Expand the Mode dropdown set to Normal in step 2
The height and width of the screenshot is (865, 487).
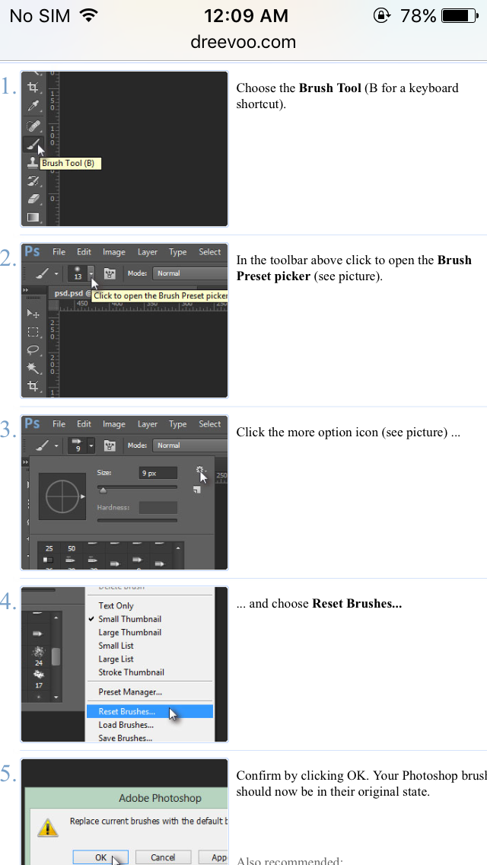(190, 273)
